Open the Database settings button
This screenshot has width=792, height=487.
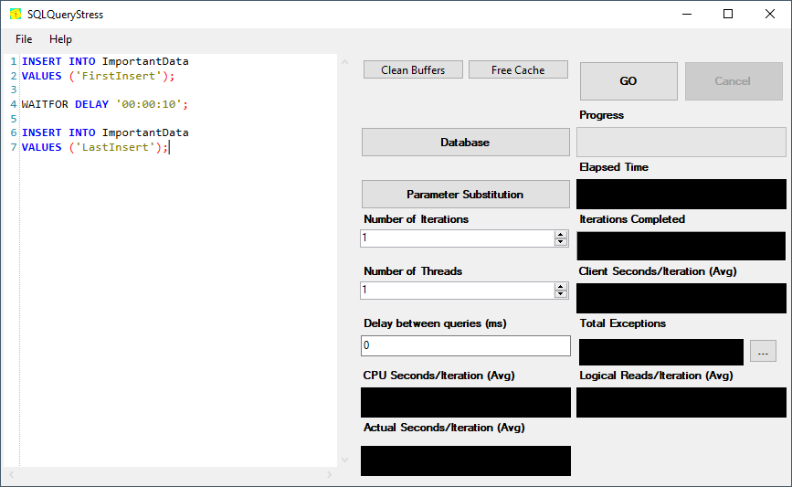tap(465, 143)
